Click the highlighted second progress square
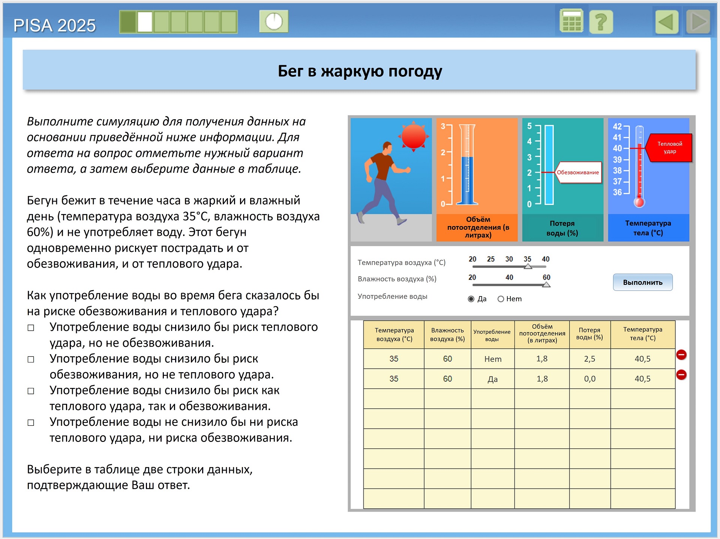720x539 pixels. pyautogui.click(x=145, y=22)
